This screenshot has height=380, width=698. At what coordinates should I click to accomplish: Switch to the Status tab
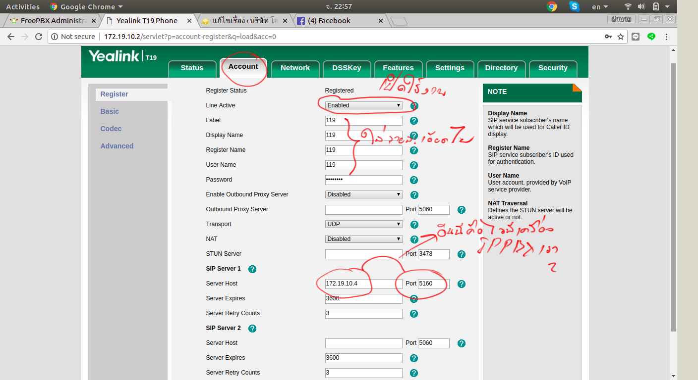[x=192, y=68]
